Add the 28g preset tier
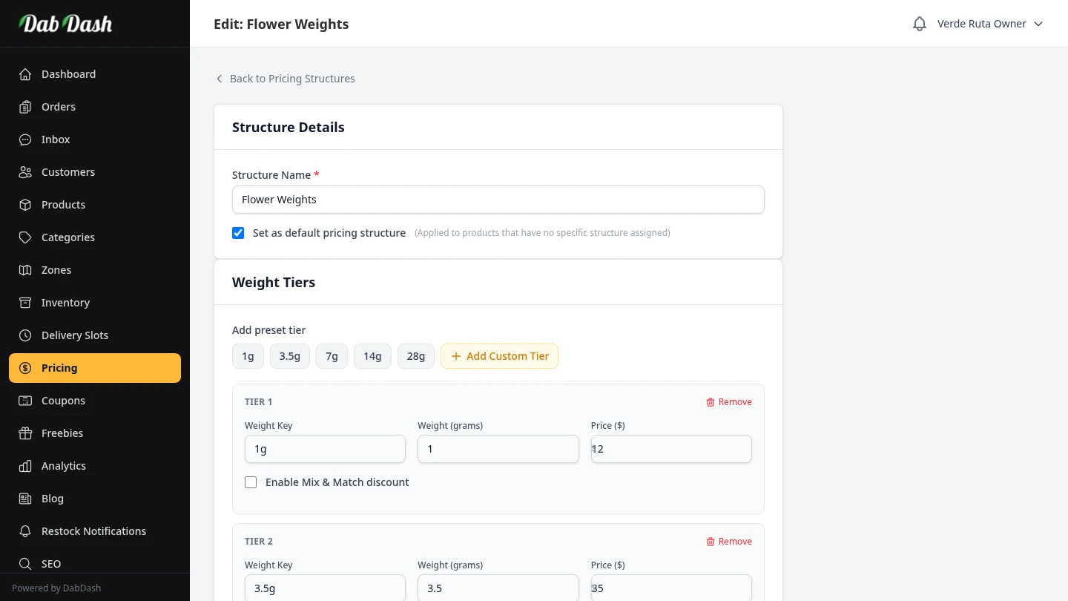Image resolution: width=1068 pixels, height=601 pixels. pos(416,356)
